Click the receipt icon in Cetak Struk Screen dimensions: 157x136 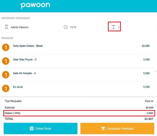pos(32,128)
